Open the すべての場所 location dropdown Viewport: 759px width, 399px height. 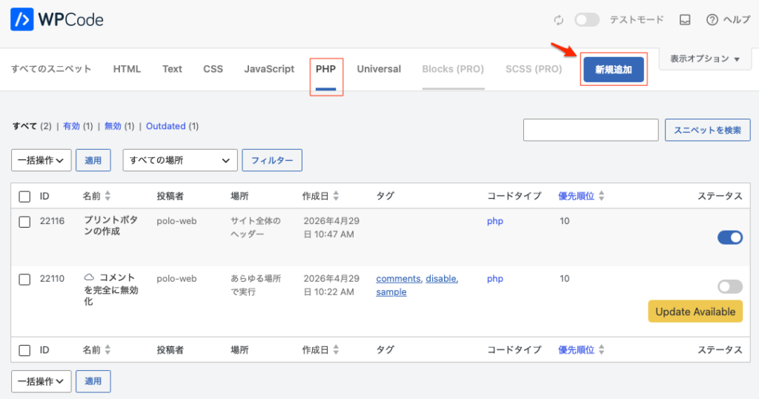[180, 160]
